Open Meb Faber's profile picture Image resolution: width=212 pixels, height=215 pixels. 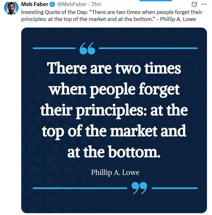pyautogui.click(x=11, y=8)
